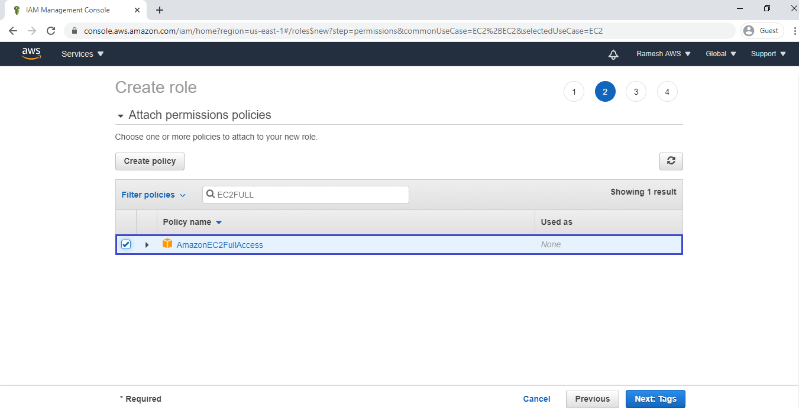
Task: Open the Filter policies dropdown
Action: 154,195
